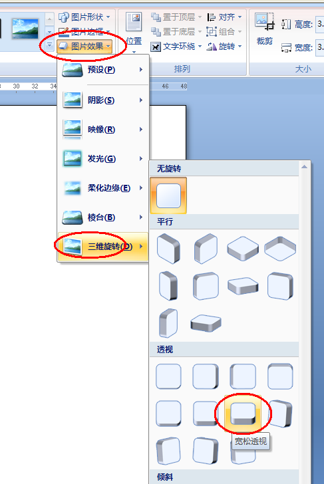
Task: Click the Crop tool icon
Action: pos(265,22)
